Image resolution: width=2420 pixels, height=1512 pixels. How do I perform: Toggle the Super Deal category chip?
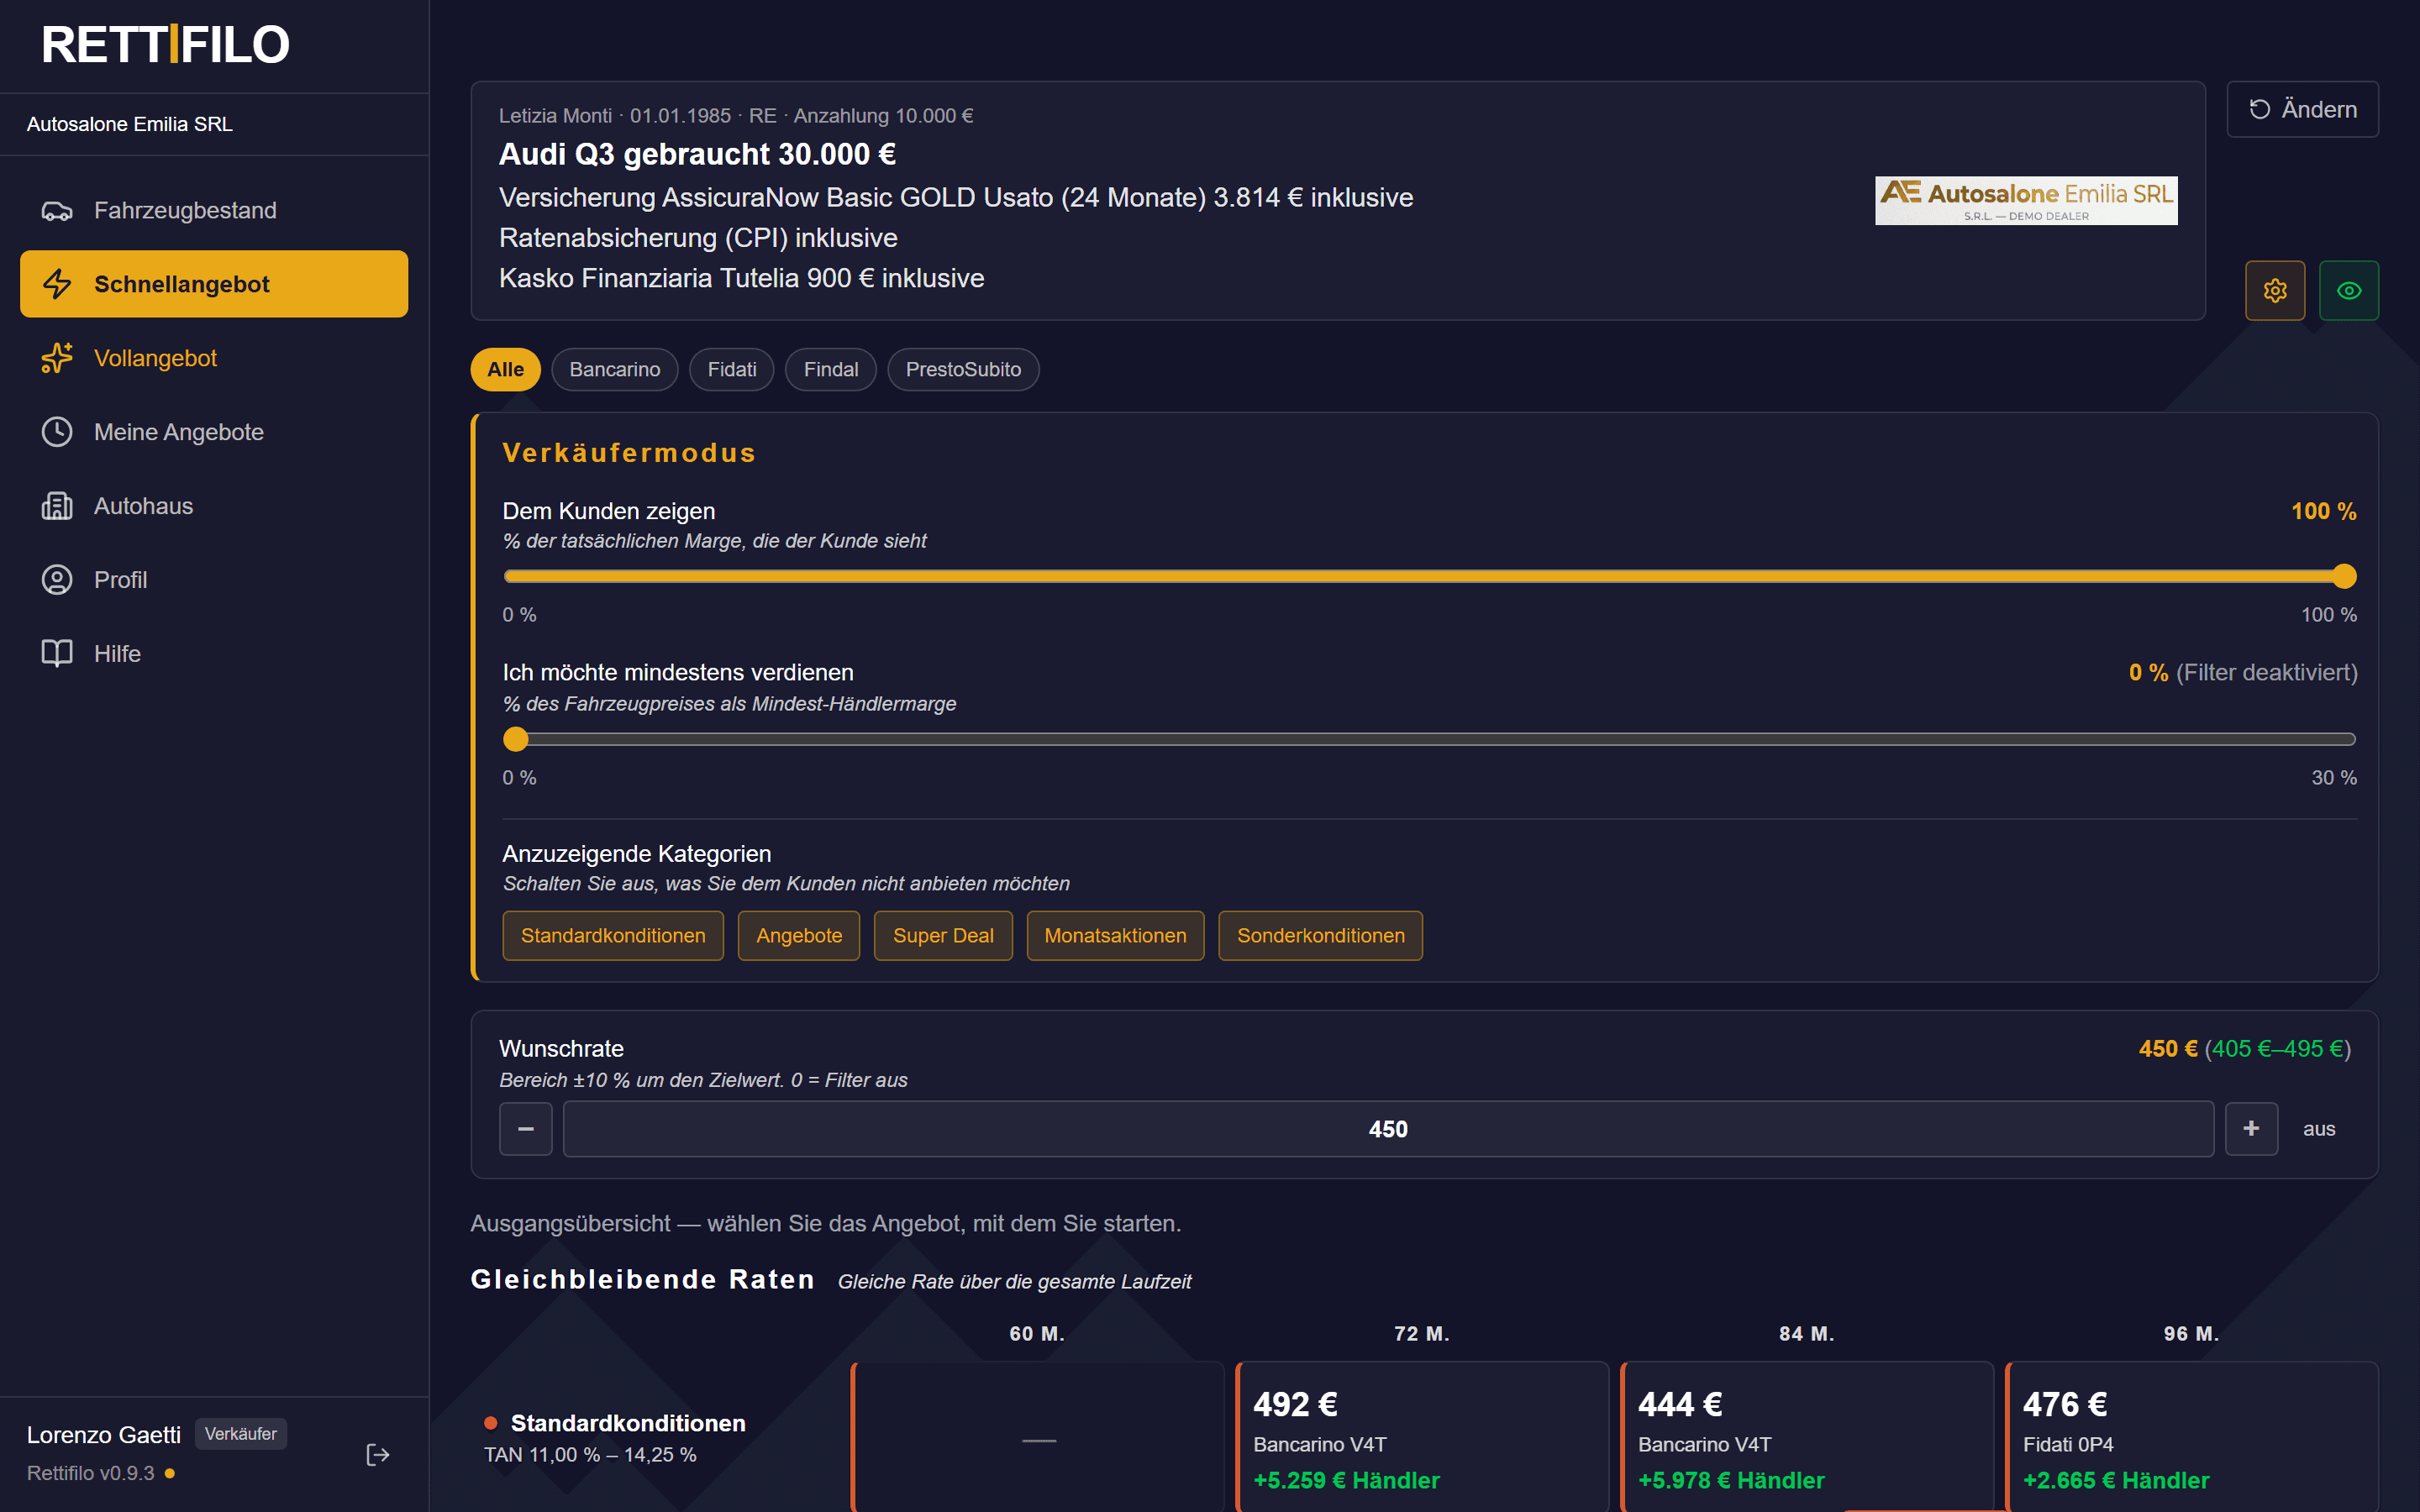coord(943,936)
